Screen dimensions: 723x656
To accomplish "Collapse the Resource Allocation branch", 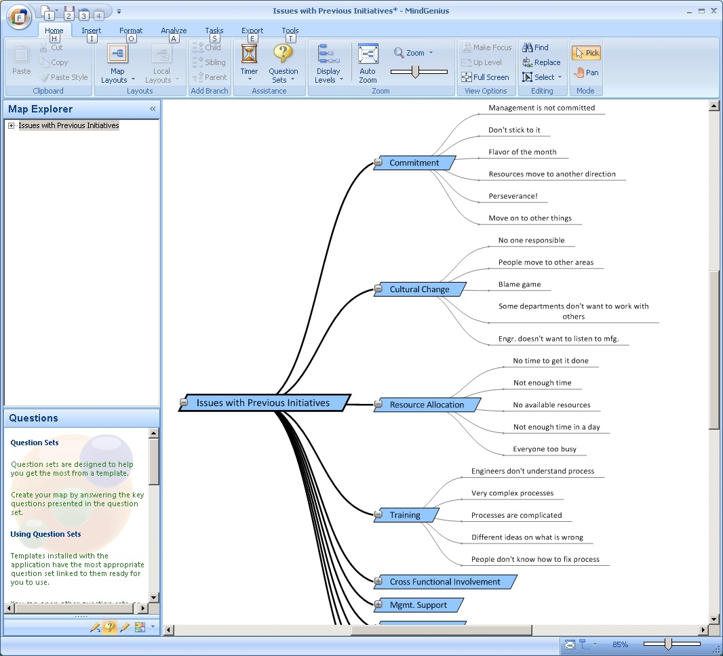I will click(x=378, y=405).
